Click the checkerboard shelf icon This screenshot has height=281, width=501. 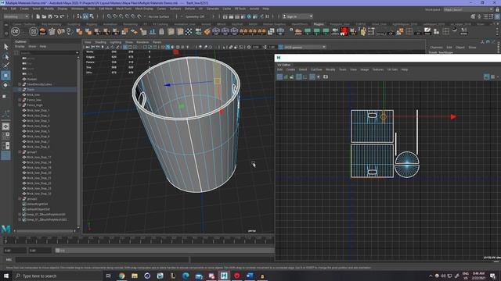[189, 31]
